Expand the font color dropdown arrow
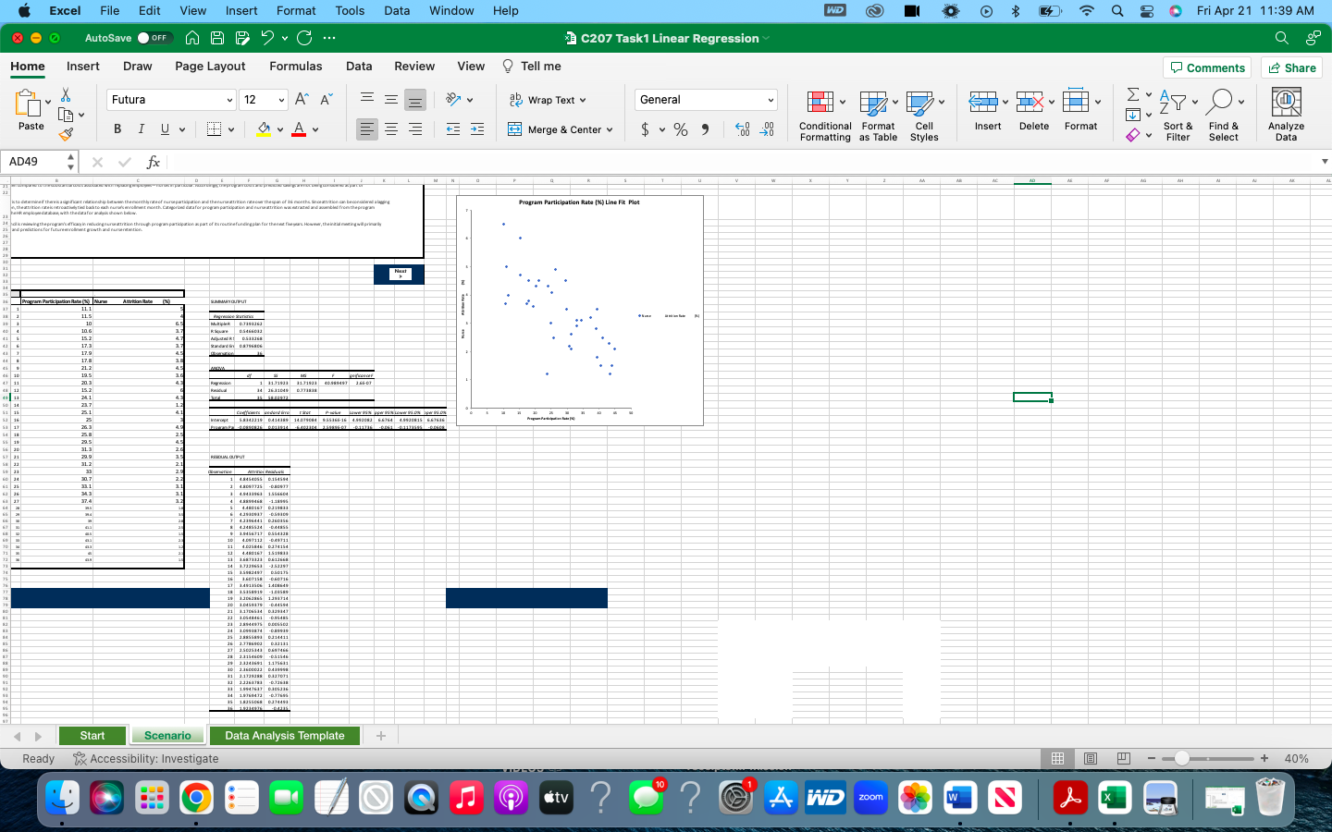Image resolution: width=1332 pixels, height=832 pixels. [315, 130]
